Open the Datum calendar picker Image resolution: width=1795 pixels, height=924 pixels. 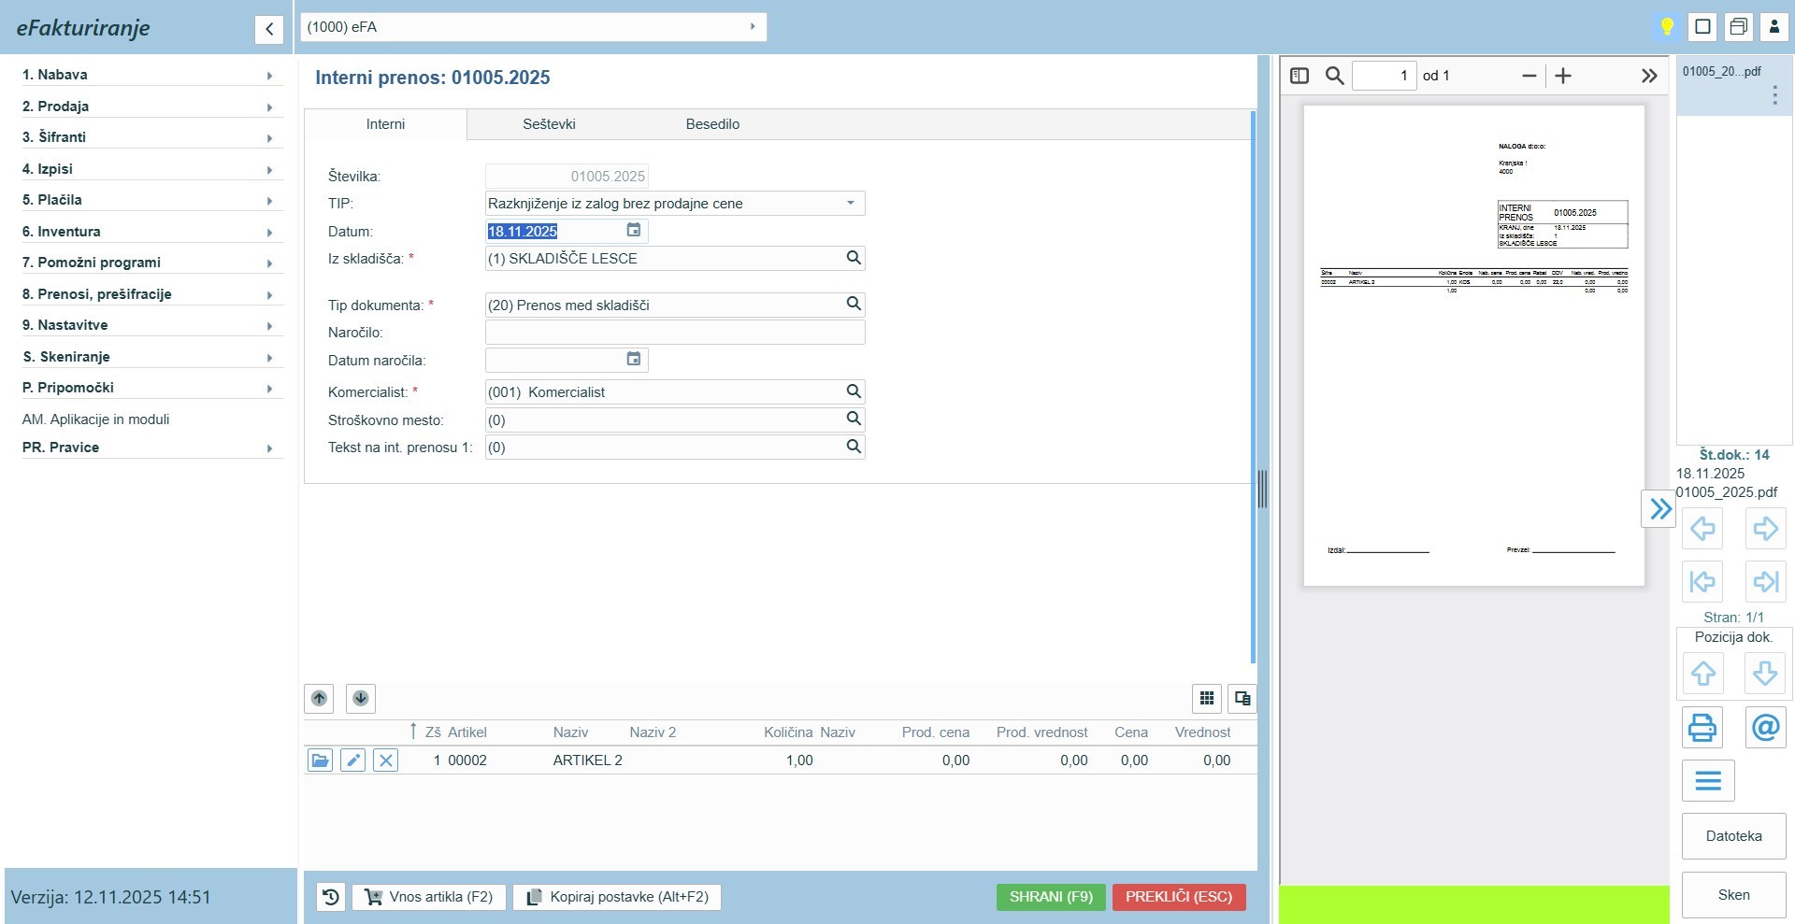tap(633, 231)
